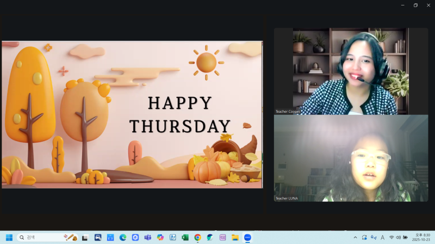Select Teacher LUNA's video tile
Viewport: 435px width, 244px height.
(x=351, y=158)
